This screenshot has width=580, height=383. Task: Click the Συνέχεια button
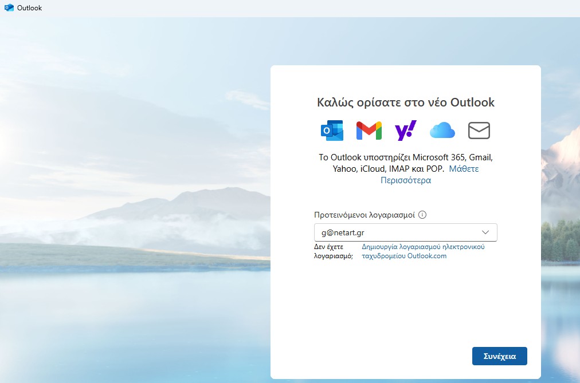click(499, 356)
